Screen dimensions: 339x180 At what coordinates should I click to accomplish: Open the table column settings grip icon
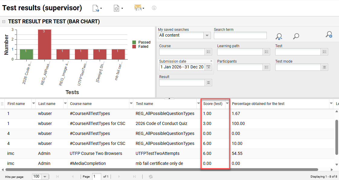[x=2, y=104]
